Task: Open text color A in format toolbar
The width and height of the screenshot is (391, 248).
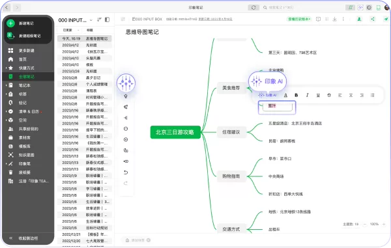Action: click(285, 95)
